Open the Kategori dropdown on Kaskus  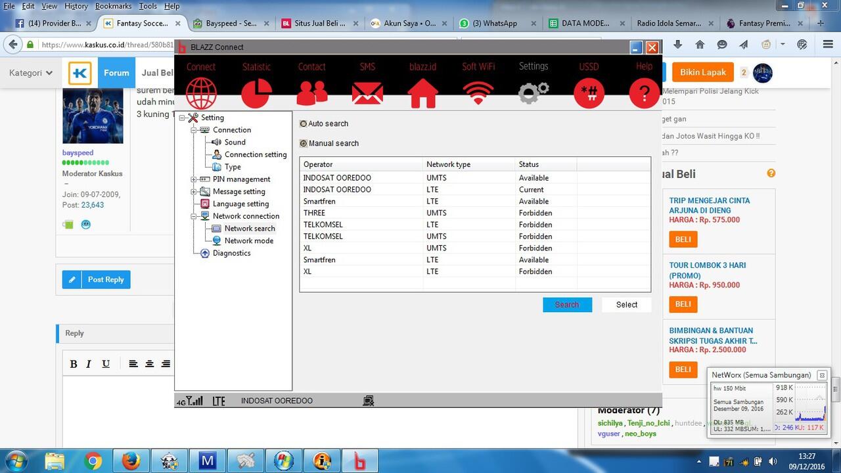tap(30, 73)
